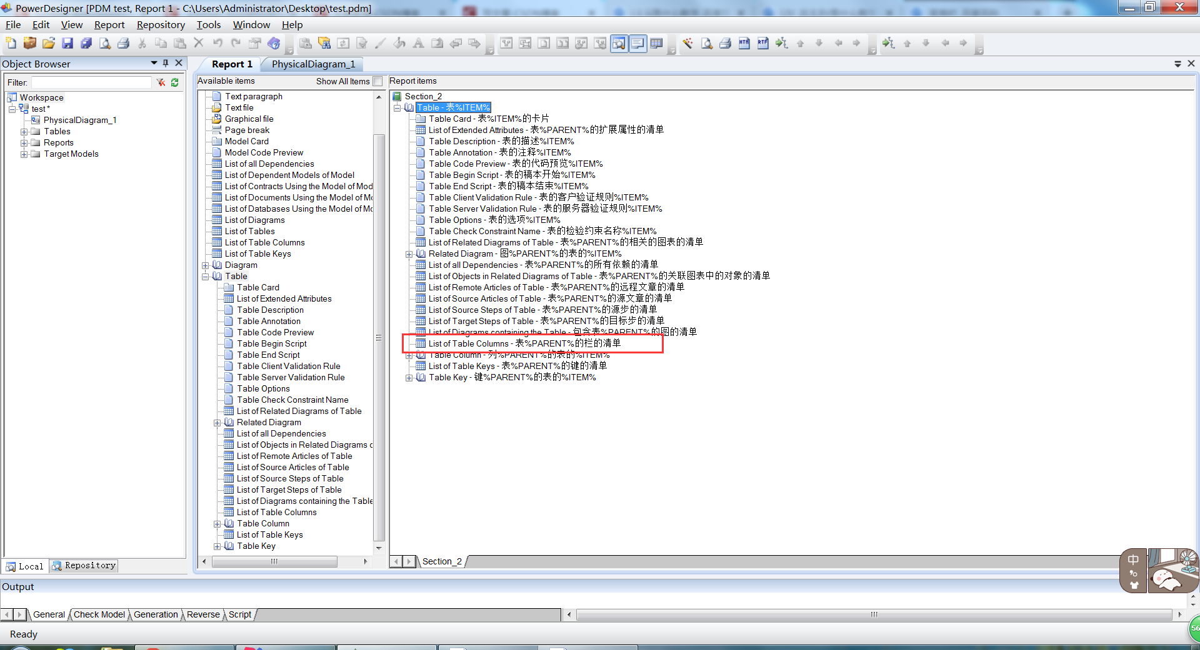The width and height of the screenshot is (1200, 650).
Task: Close the Report 1 document with the X button
Action: coord(1191,63)
